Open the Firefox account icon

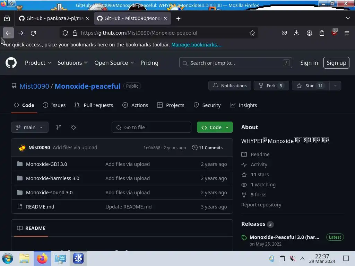[x=309, y=33]
